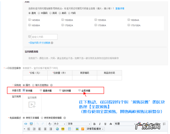Click the 商家编码 input cell

pyautogui.click(x=85, y=78)
